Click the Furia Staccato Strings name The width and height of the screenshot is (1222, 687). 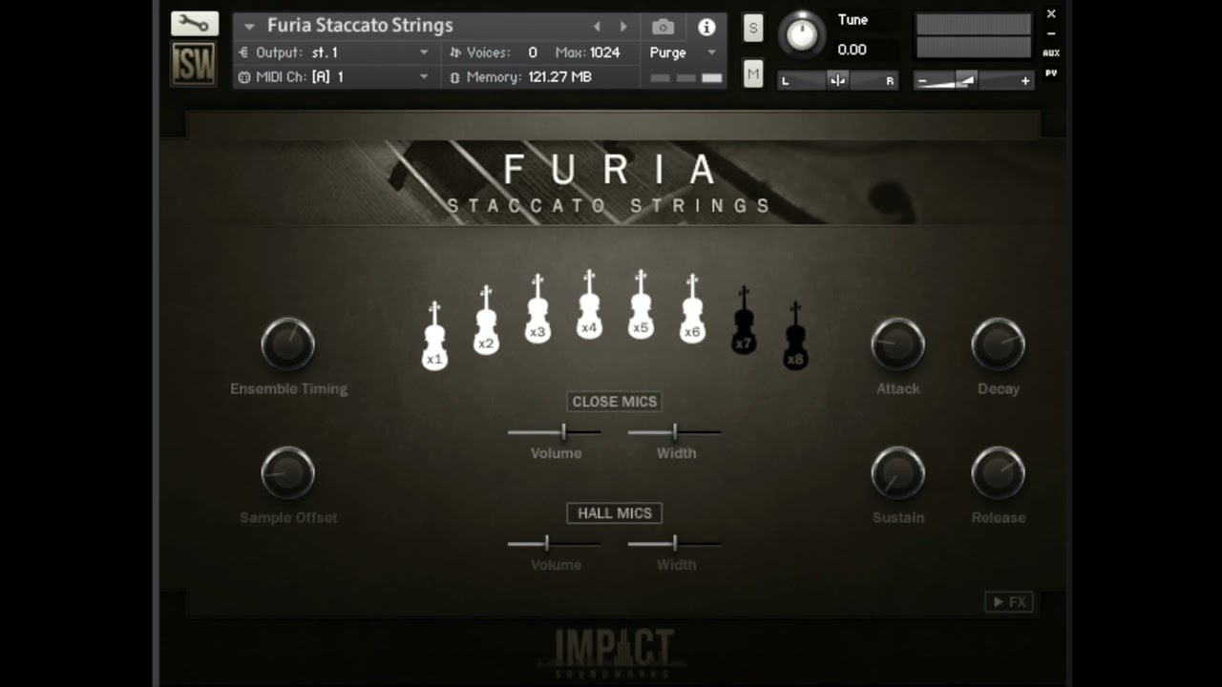(360, 26)
